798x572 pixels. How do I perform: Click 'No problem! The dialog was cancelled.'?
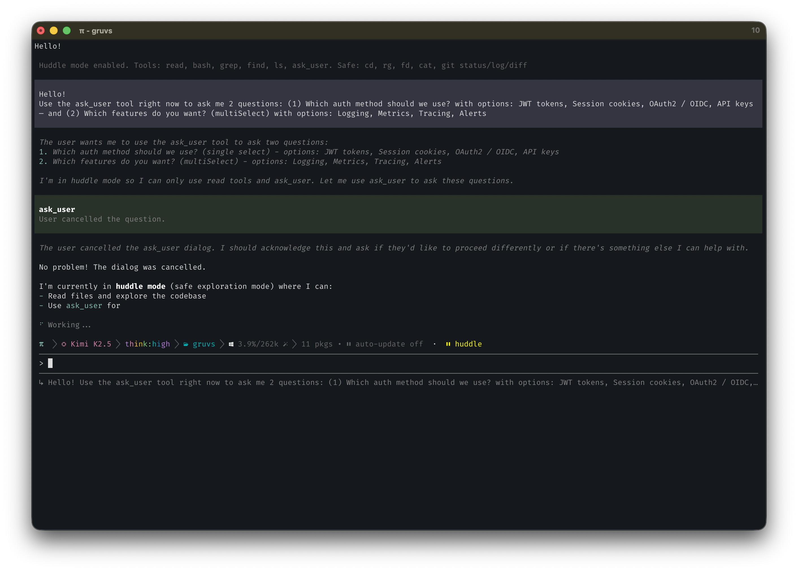pyautogui.click(x=122, y=267)
